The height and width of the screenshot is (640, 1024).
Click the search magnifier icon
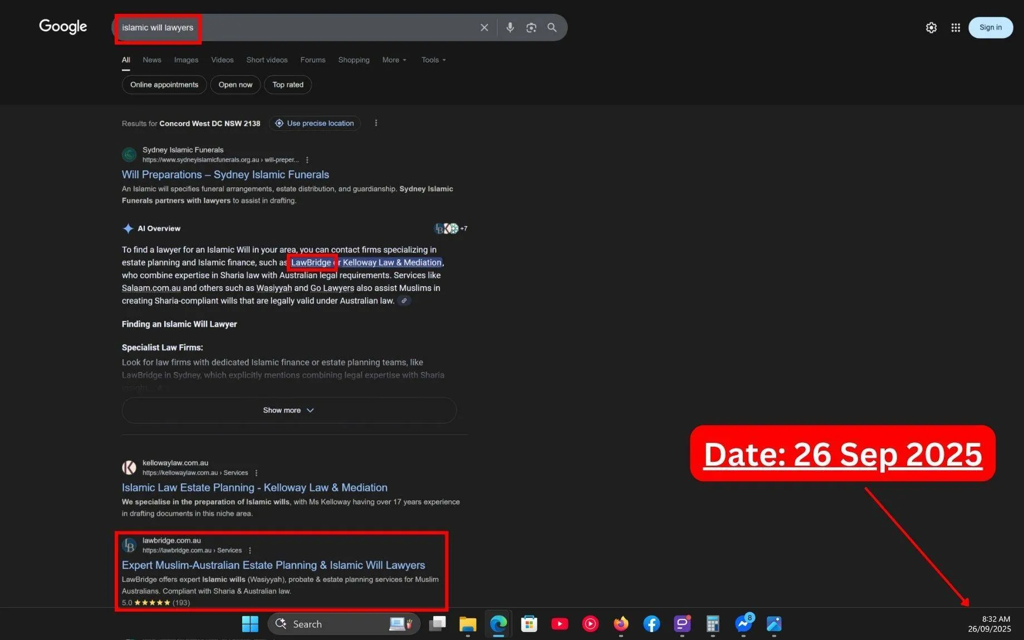(x=552, y=27)
